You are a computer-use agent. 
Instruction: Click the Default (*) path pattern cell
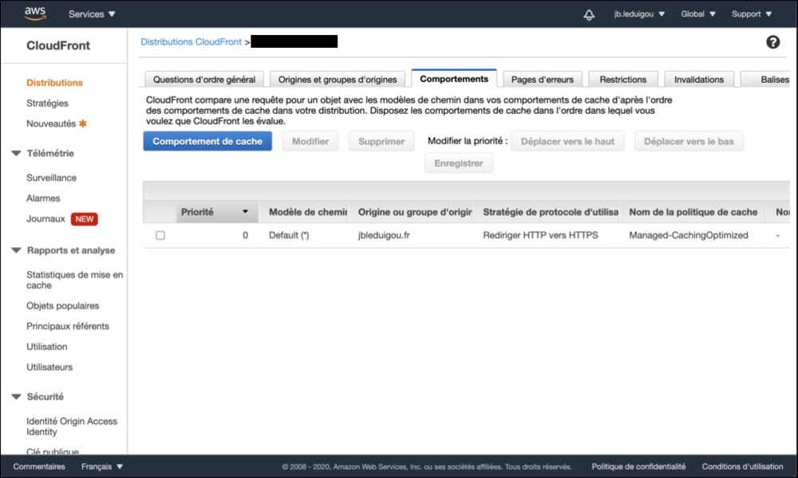coord(289,235)
